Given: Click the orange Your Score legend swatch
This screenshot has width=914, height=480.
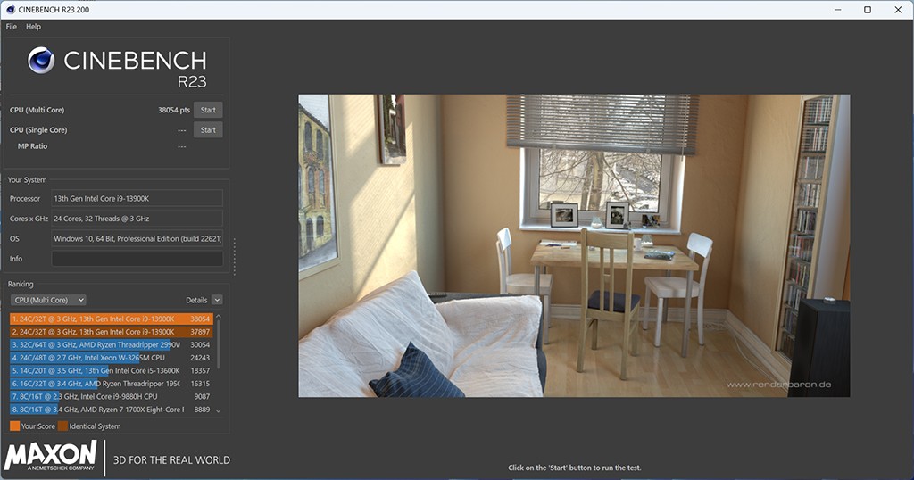Looking at the screenshot, I should point(14,426).
